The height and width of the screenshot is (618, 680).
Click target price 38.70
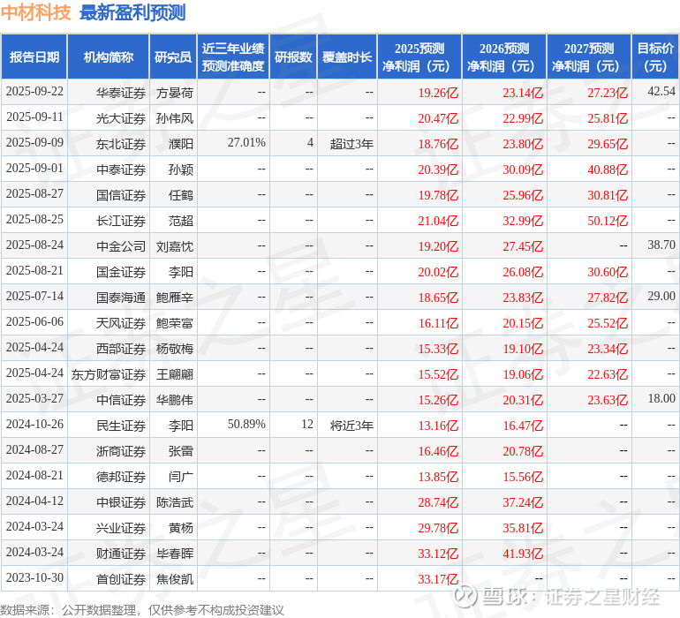click(x=661, y=245)
